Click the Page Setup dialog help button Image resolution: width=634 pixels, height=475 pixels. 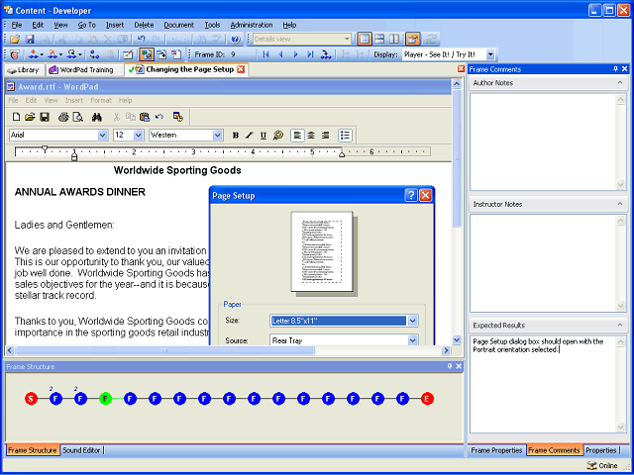click(411, 196)
